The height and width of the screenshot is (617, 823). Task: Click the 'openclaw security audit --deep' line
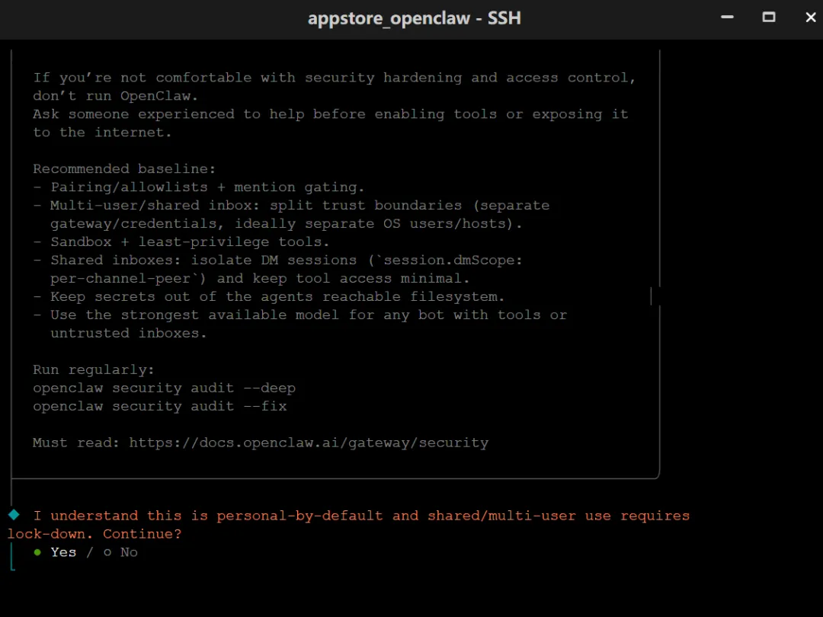[x=165, y=388]
